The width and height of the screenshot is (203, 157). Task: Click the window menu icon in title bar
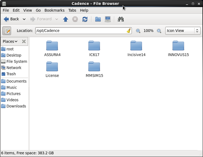point(4,4)
